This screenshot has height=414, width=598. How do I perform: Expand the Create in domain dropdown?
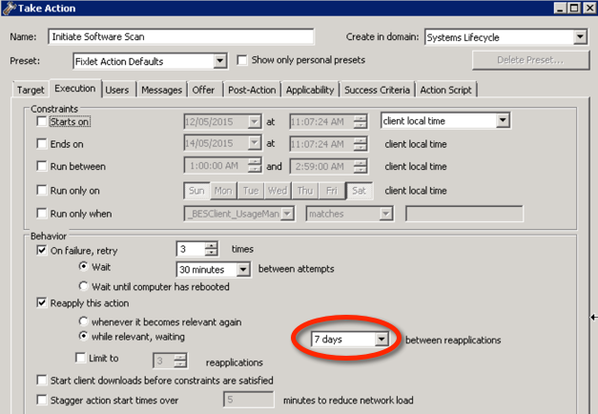(x=580, y=37)
